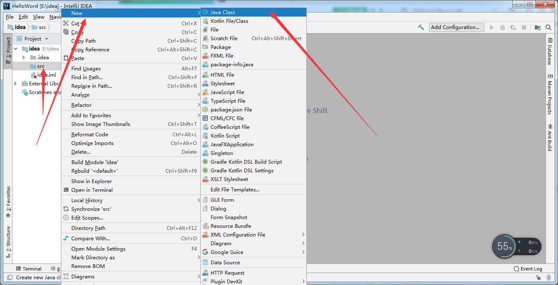Select Show in Explorer entry
The image size is (558, 285).
tap(131, 181)
